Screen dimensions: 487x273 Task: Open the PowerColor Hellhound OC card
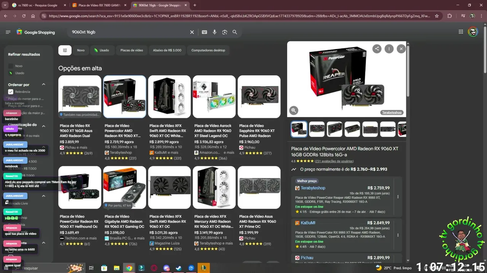(x=80, y=207)
